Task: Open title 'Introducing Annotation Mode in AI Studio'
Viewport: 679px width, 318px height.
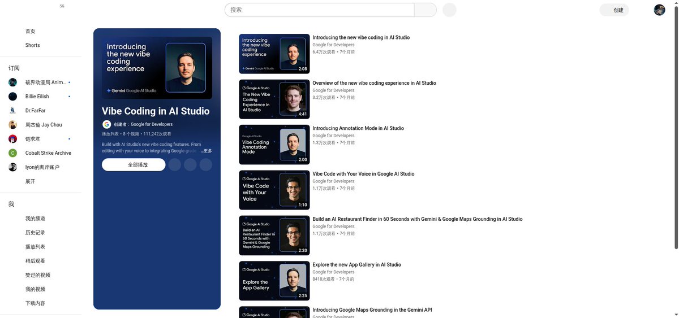Action: 358,128
